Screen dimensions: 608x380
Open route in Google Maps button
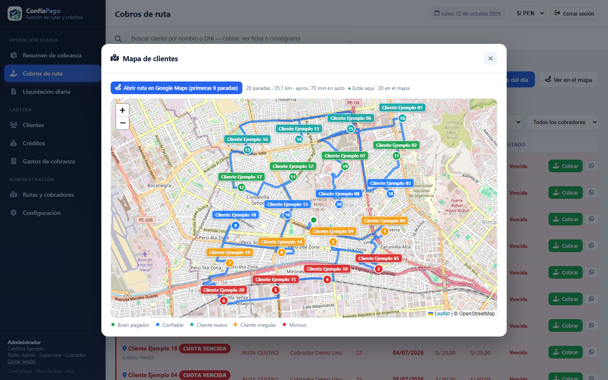pyautogui.click(x=176, y=88)
